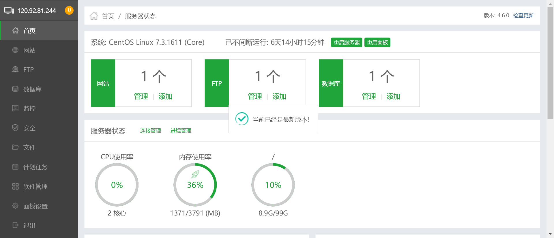Click the breadcrumb house icon

tap(94, 16)
